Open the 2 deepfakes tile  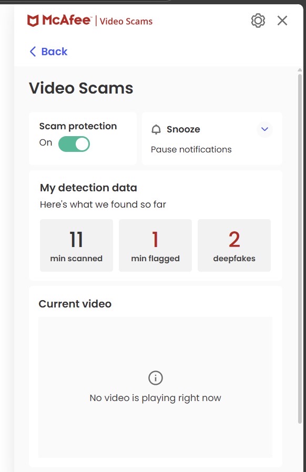click(x=234, y=245)
